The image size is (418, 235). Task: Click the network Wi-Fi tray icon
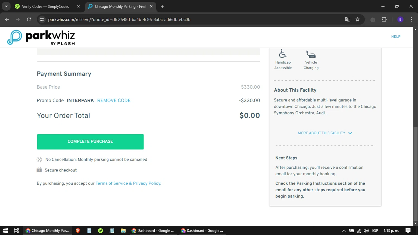pos(359,231)
